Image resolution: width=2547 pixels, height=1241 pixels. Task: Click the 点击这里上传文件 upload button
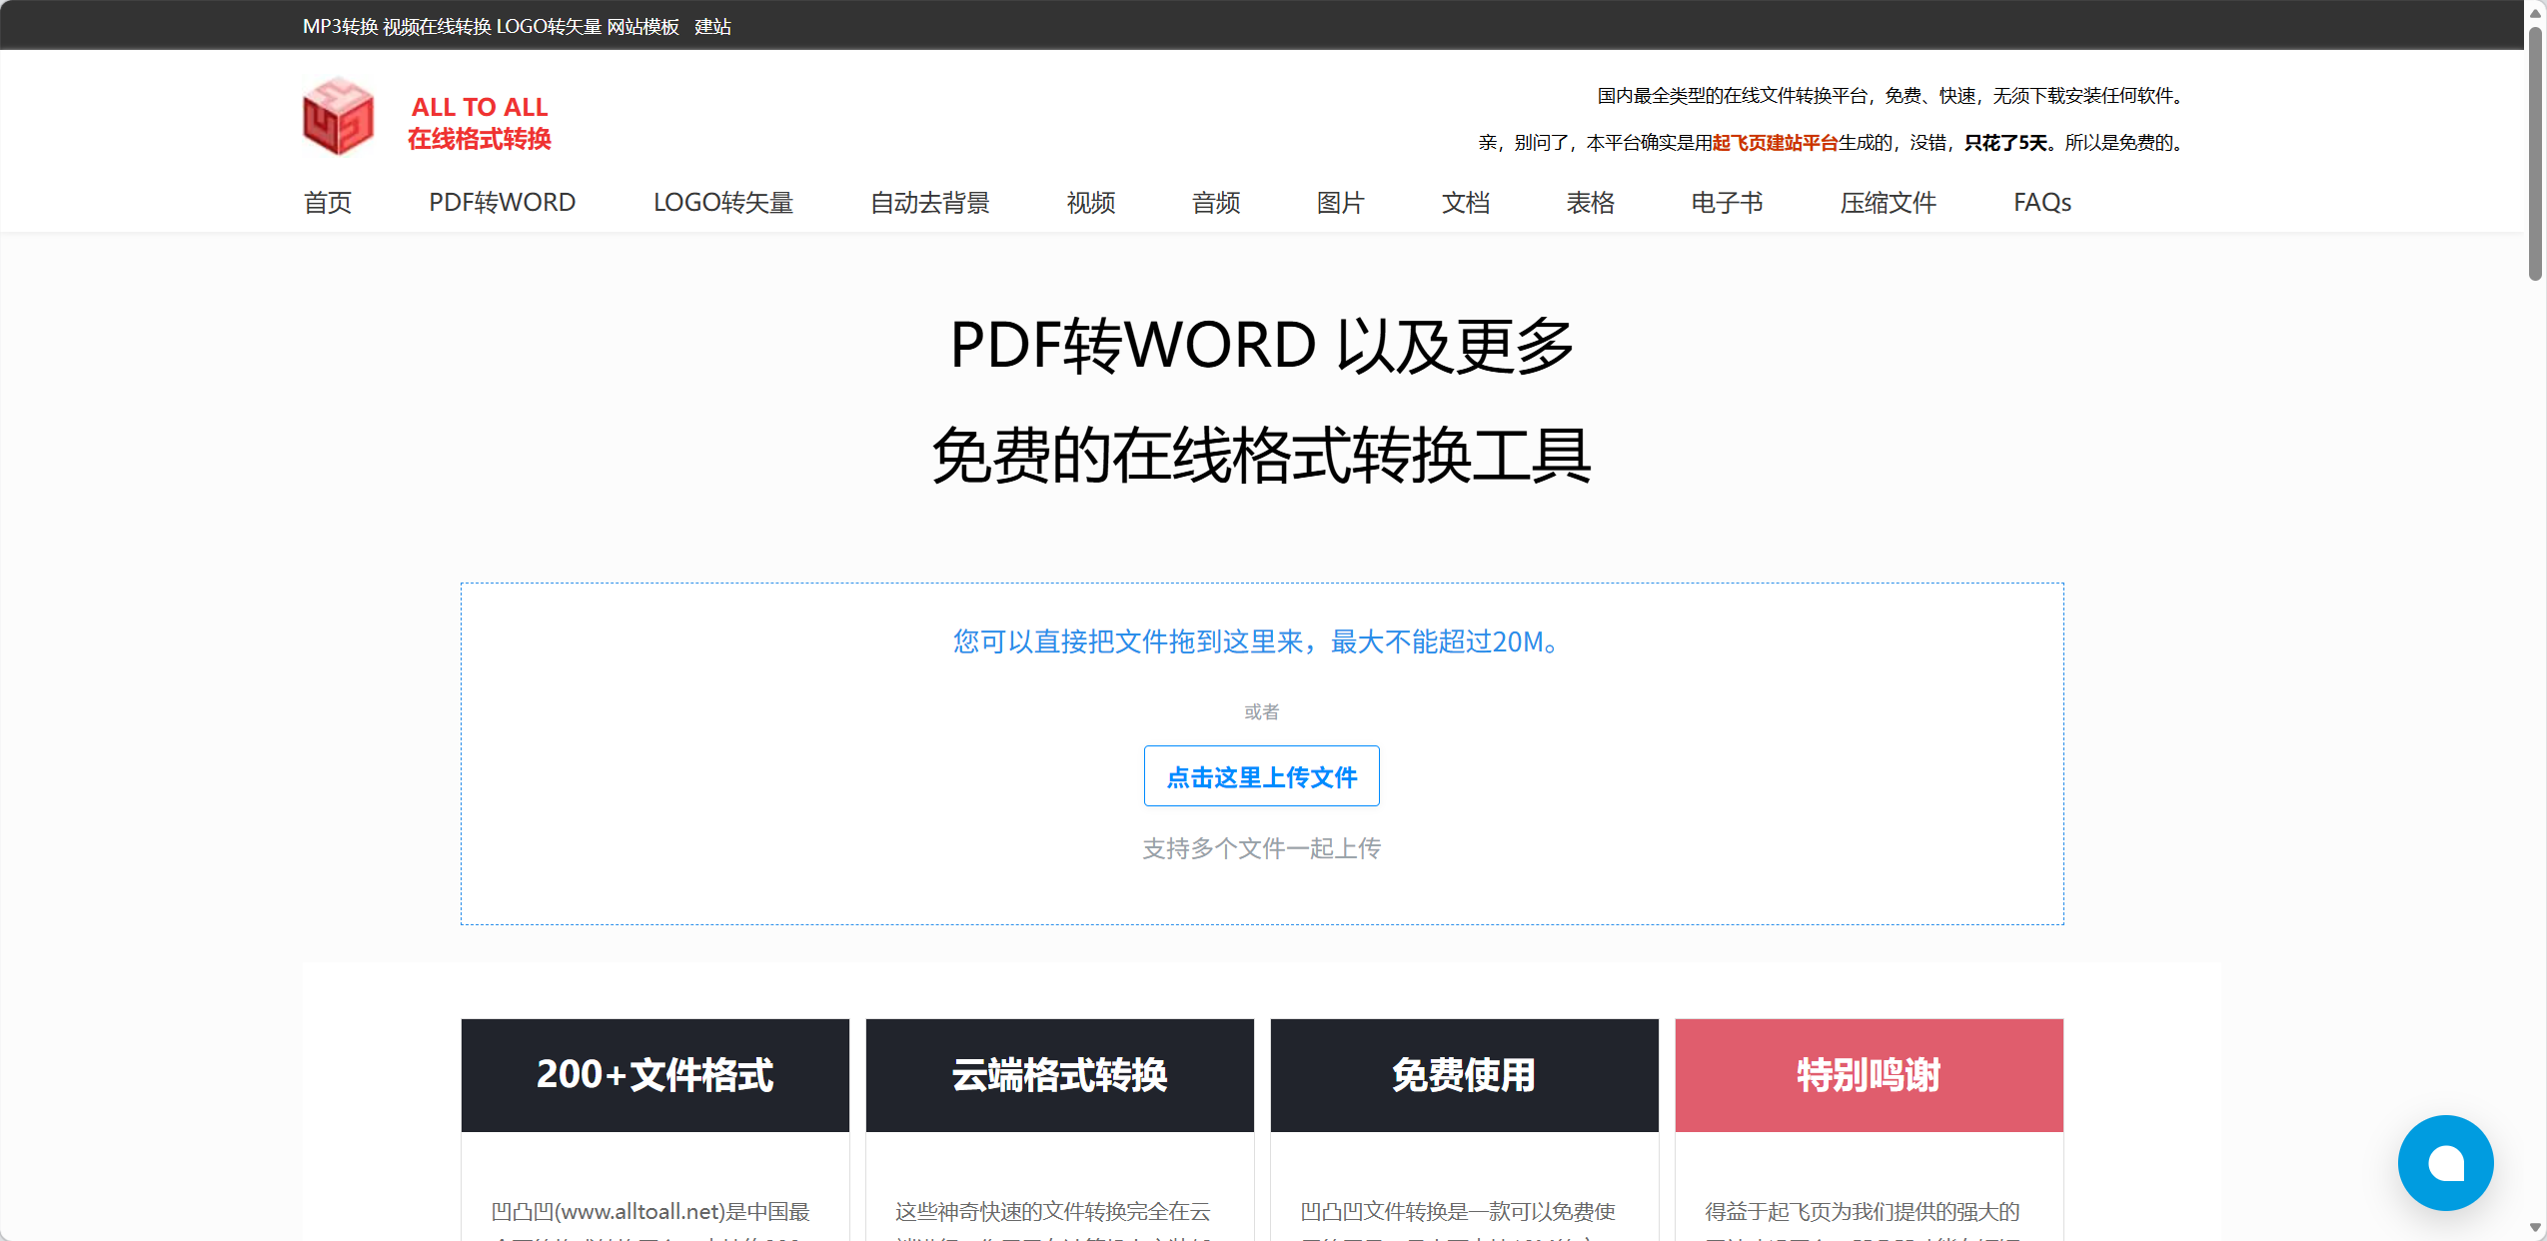click(1262, 775)
